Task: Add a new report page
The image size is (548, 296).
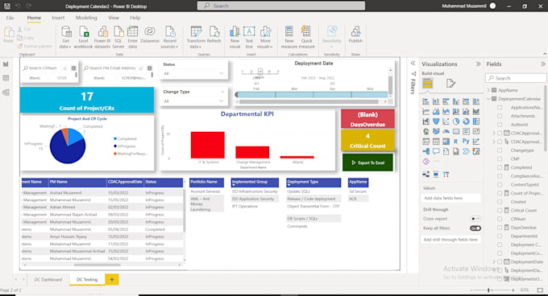Action: pyautogui.click(x=112, y=279)
